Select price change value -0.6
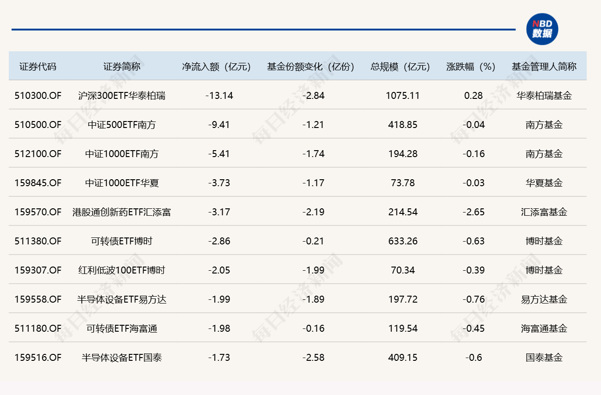Image resolution: width=601 pixels, height=395 pixels. (474, 358)
